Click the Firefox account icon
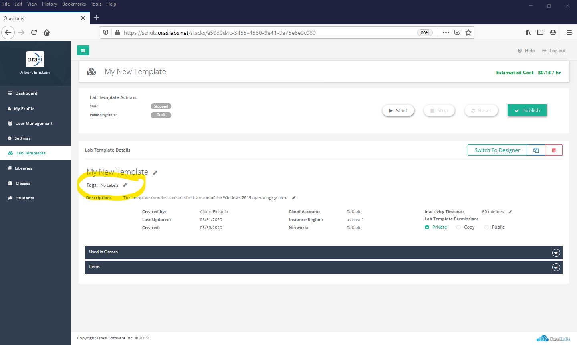 click(x=553, y=32)
